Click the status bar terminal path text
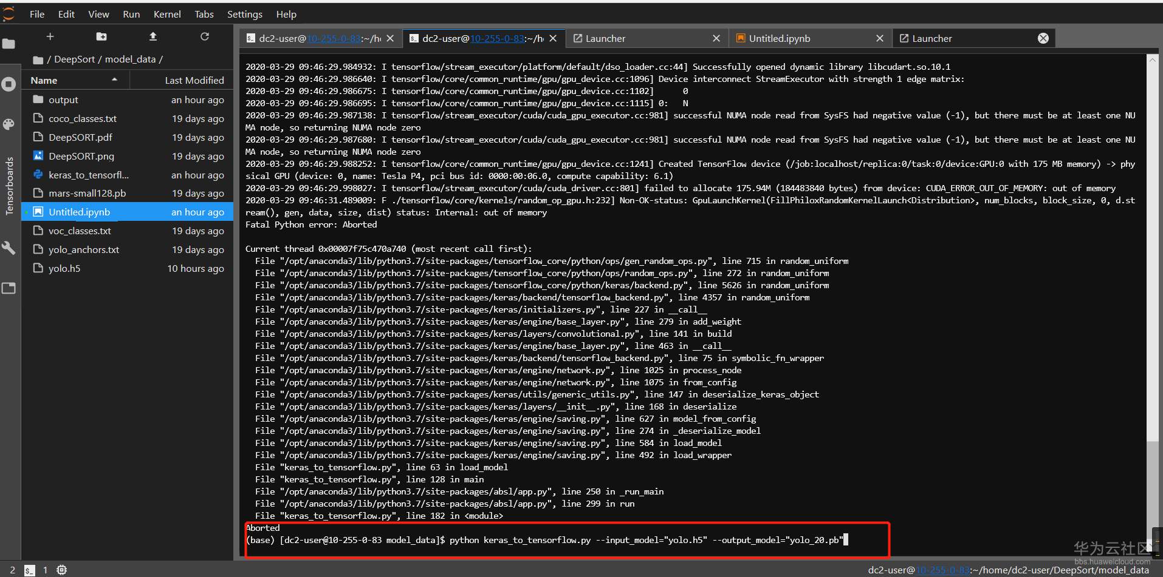This screenshot has height=577, width=1163. click(1009, 570)
